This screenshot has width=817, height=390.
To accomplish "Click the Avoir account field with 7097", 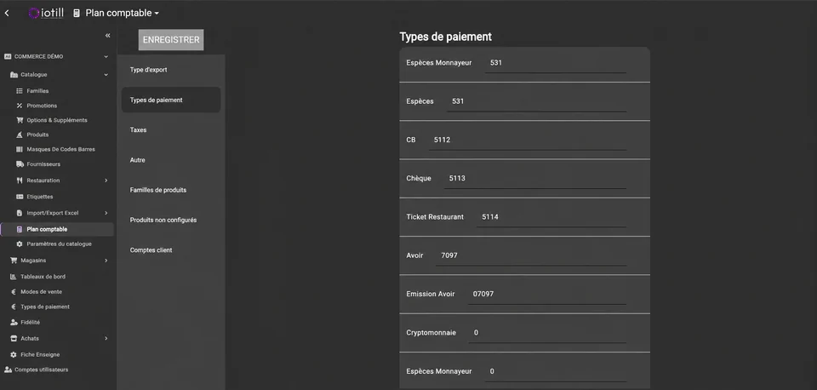I will [x=531, y=255].
